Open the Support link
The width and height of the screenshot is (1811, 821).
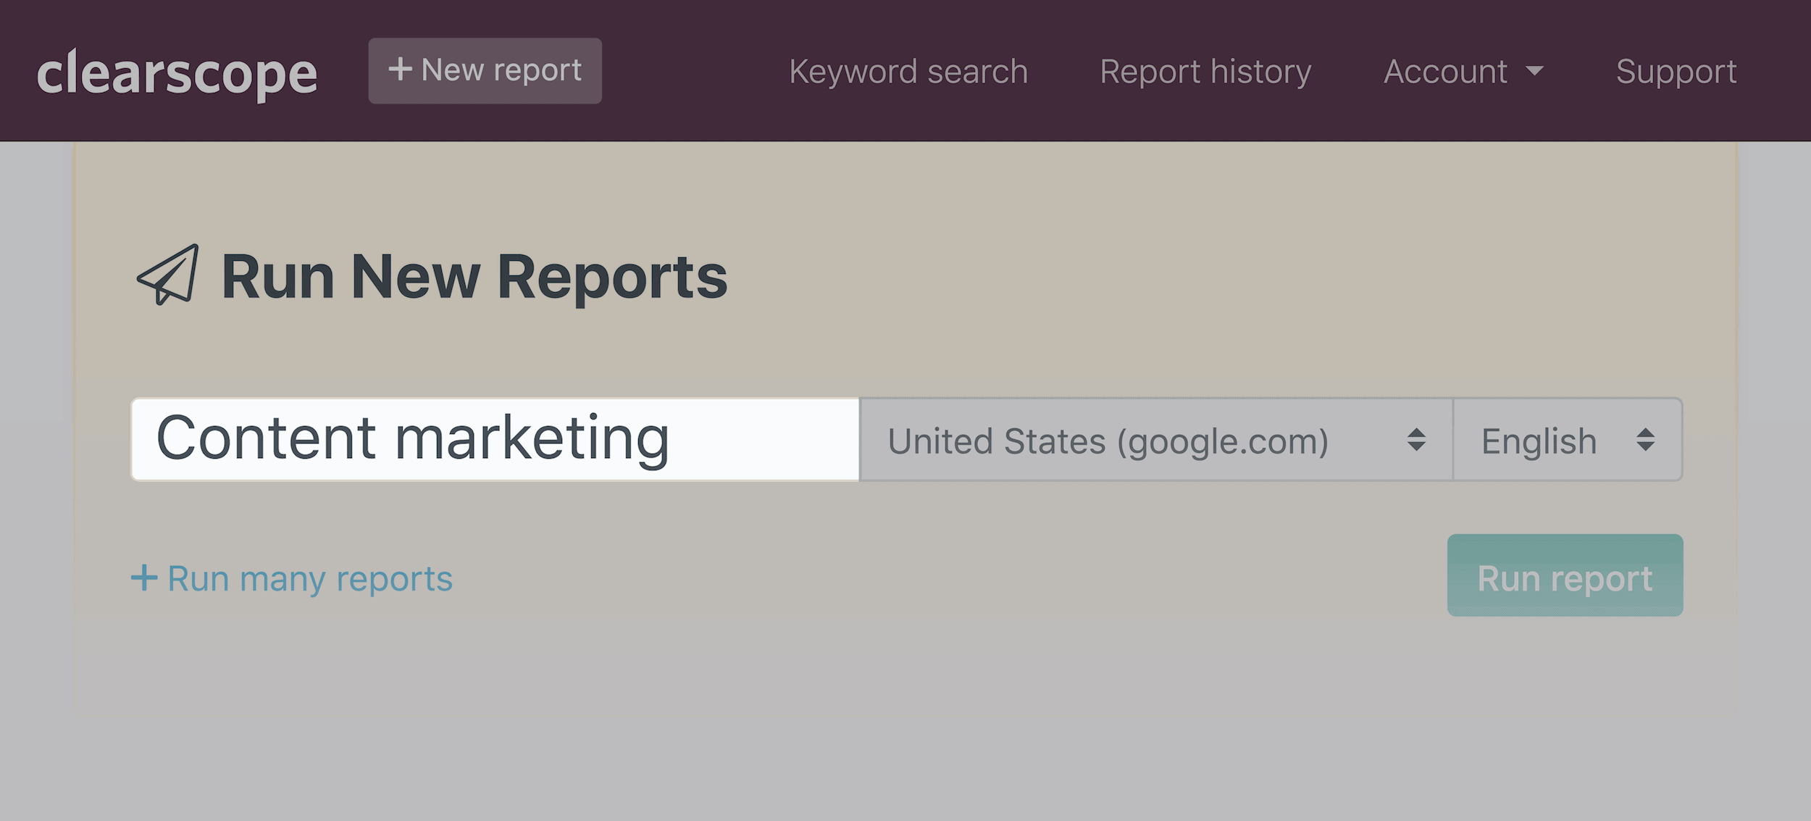click(1676, 71)
